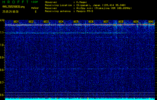Click the 0634 time marker

point(61,22)
